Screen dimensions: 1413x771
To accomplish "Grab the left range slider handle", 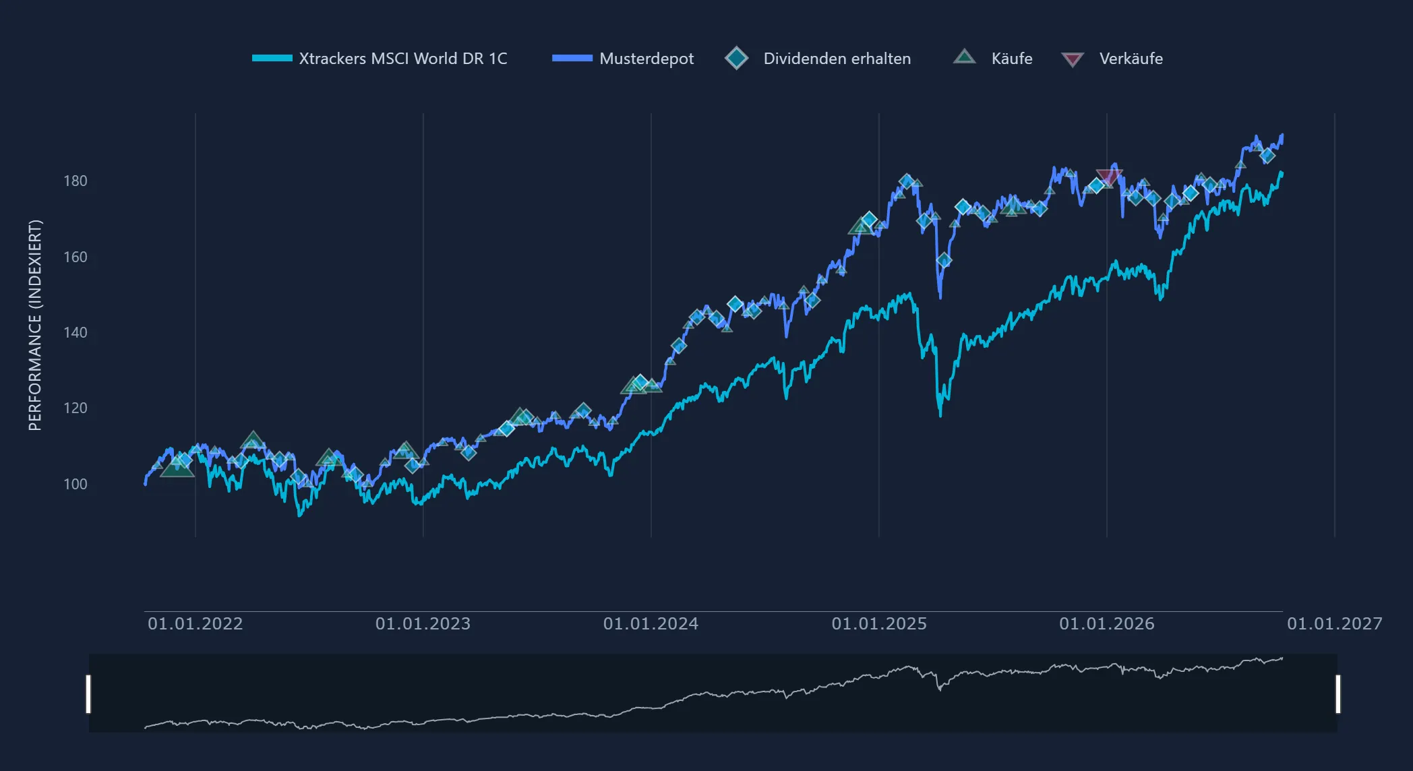I will 88,693.
